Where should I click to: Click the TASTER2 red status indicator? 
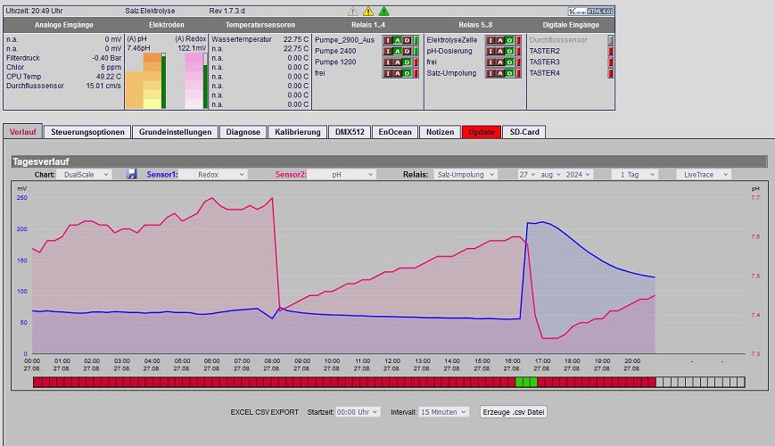click(x=610, y=51)
